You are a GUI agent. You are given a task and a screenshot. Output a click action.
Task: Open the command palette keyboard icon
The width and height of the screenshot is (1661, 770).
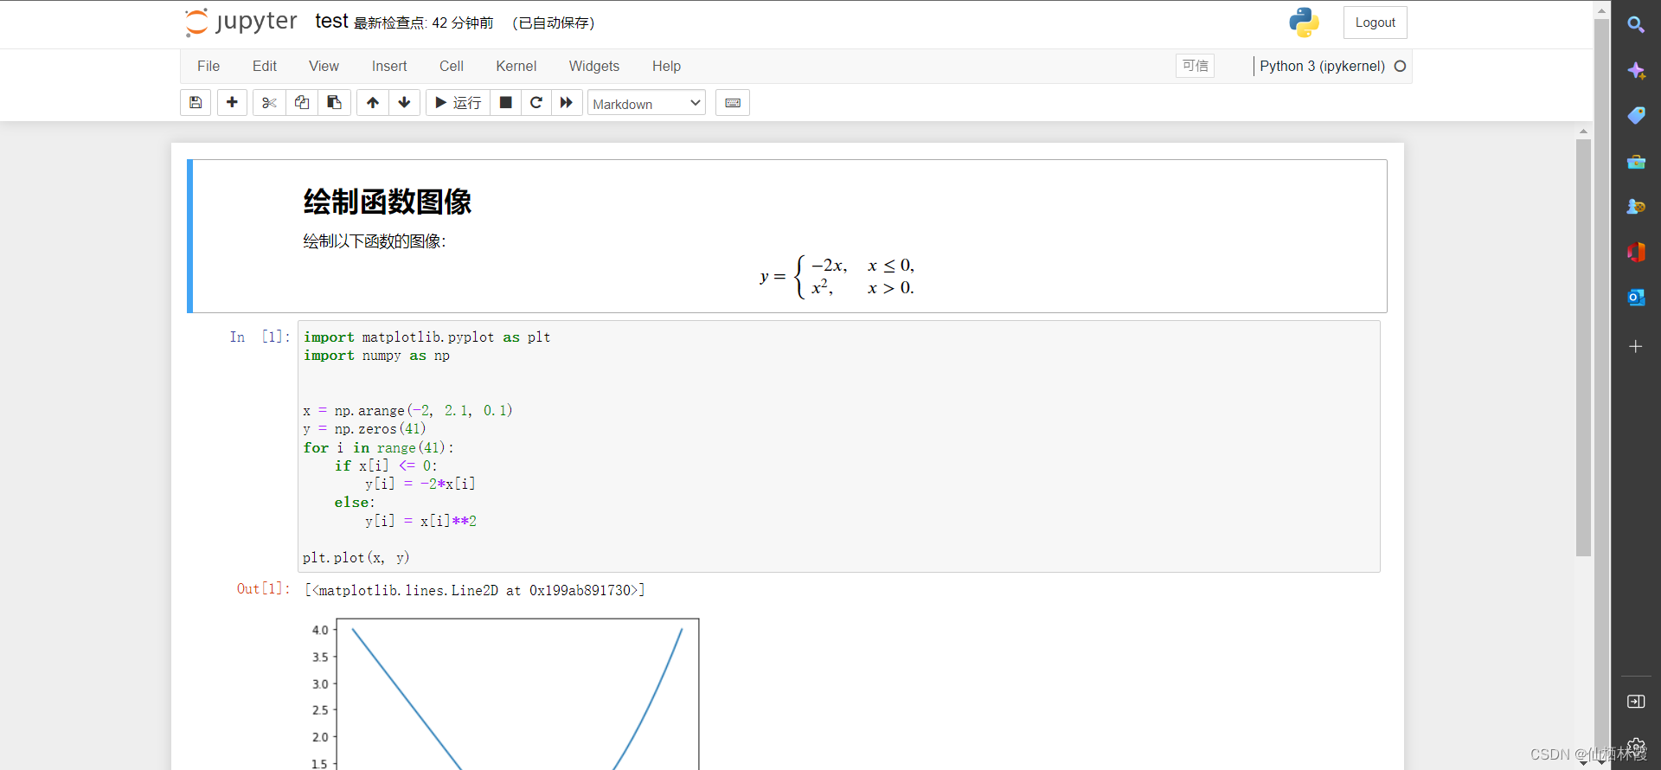733,103
